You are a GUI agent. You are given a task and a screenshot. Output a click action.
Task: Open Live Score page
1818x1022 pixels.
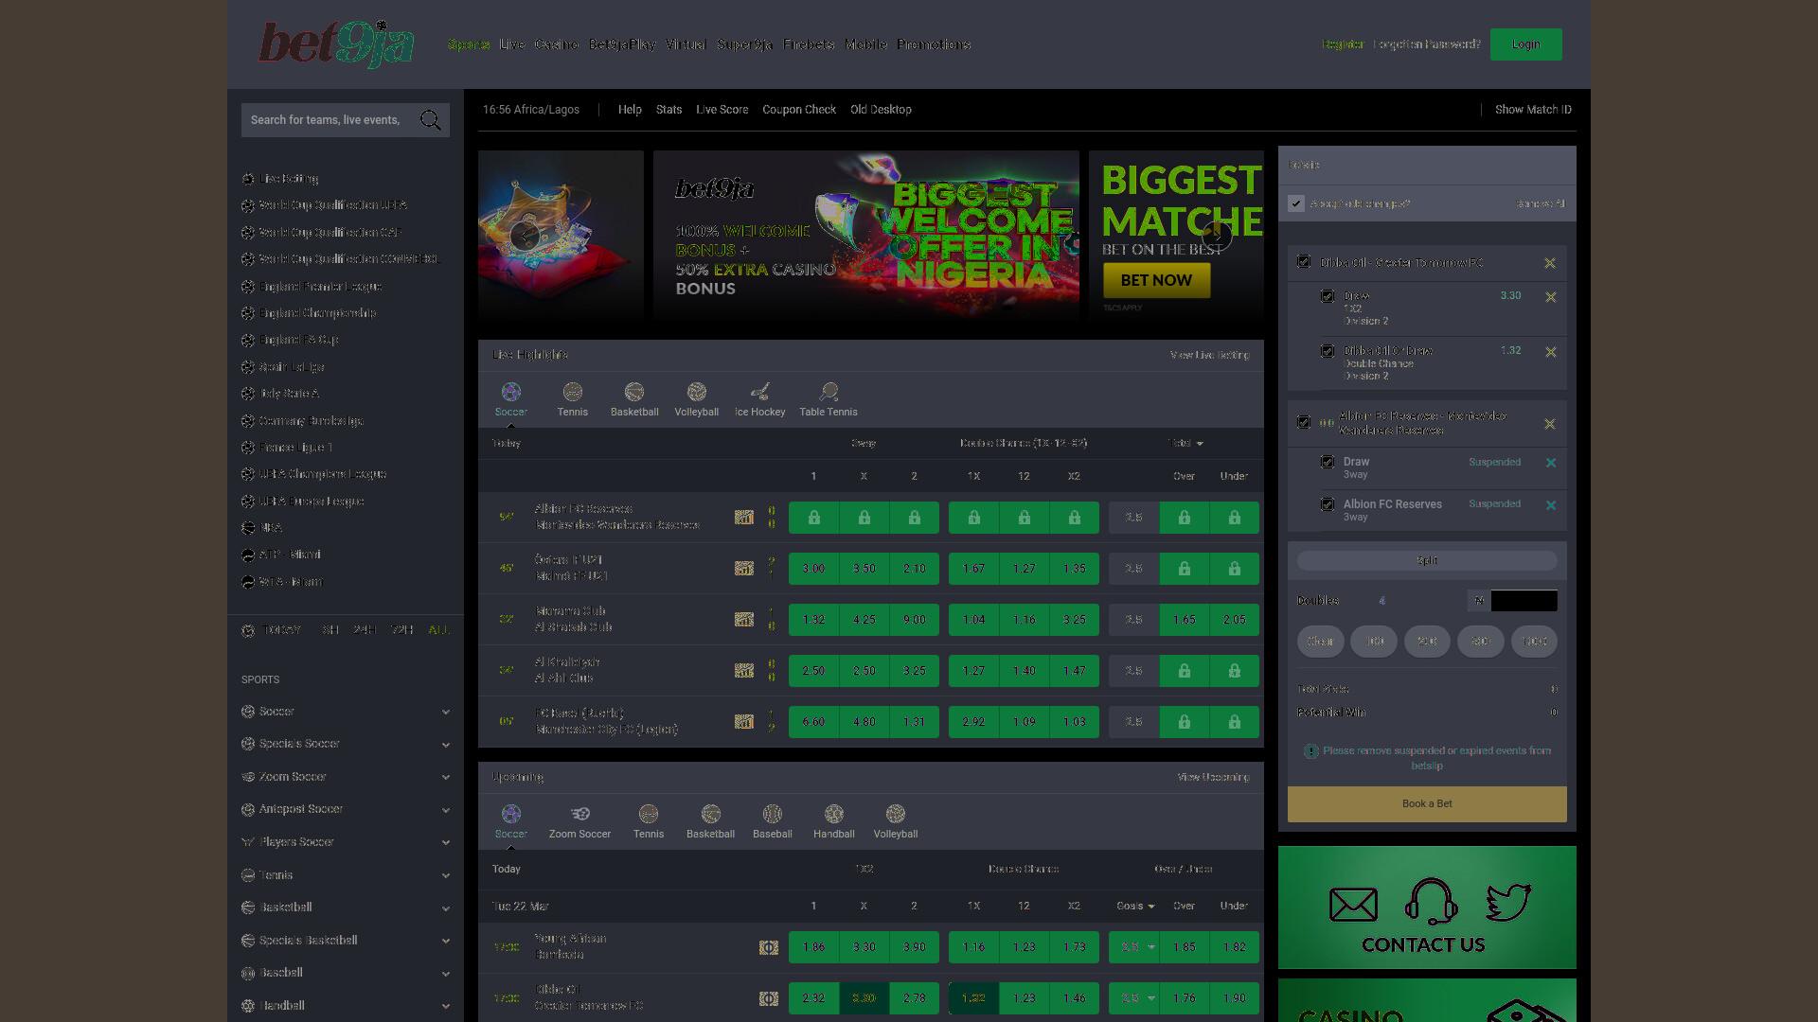click(722, 110)
